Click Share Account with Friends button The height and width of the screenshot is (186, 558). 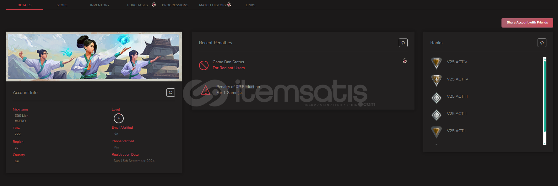[x=527, y=23]
